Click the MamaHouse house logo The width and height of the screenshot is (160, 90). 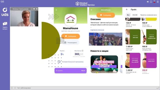(70, 20)
